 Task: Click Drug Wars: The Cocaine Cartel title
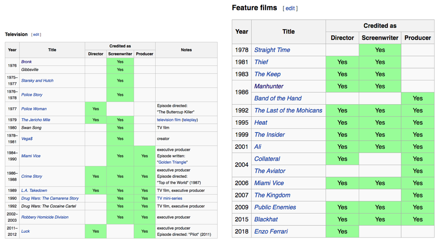(48, 206)
